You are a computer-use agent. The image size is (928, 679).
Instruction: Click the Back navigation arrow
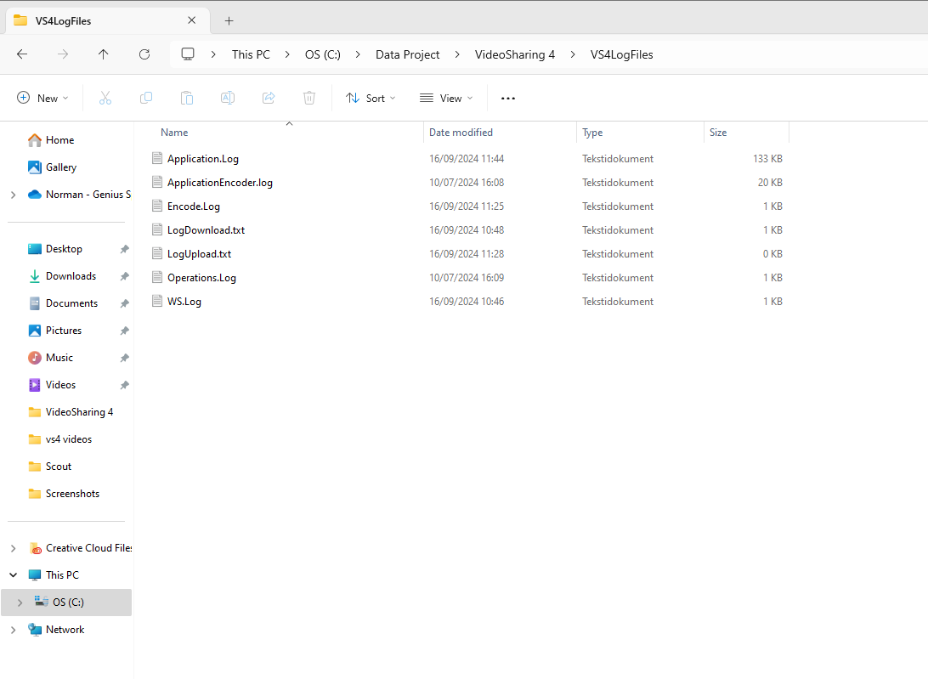pyautogui.click(x=22, y=54)
